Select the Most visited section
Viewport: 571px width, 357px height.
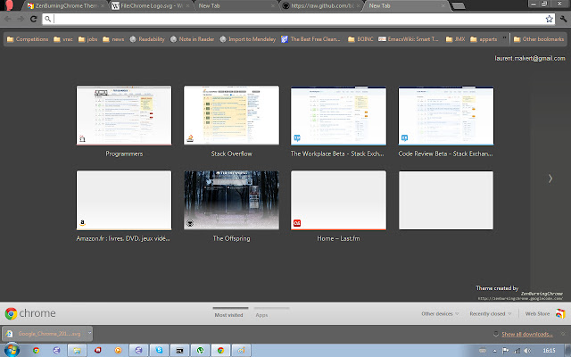tap(229, 315)
